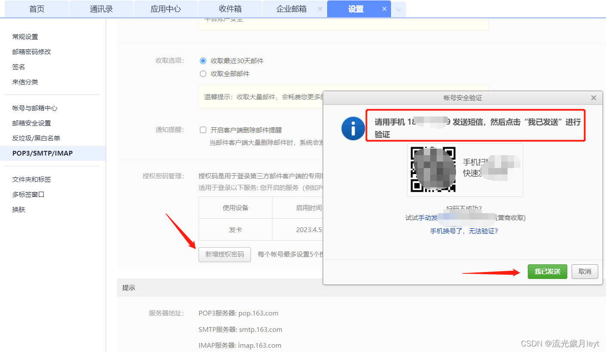Switch to the 收件箱 tab
The image size is (606, 352).
230,9
